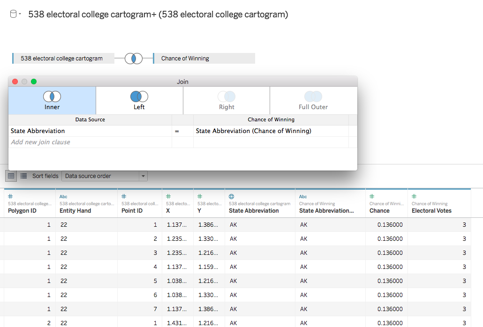Click the data source title text
483x327 pixels.
click(158, 15)
